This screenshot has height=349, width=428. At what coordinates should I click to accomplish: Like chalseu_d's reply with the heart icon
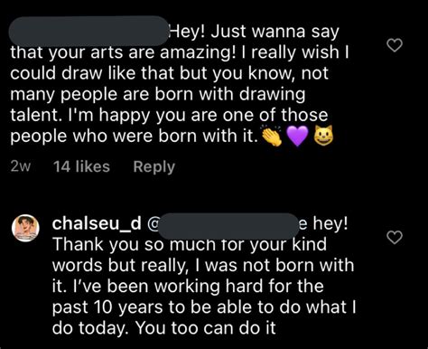395,237
